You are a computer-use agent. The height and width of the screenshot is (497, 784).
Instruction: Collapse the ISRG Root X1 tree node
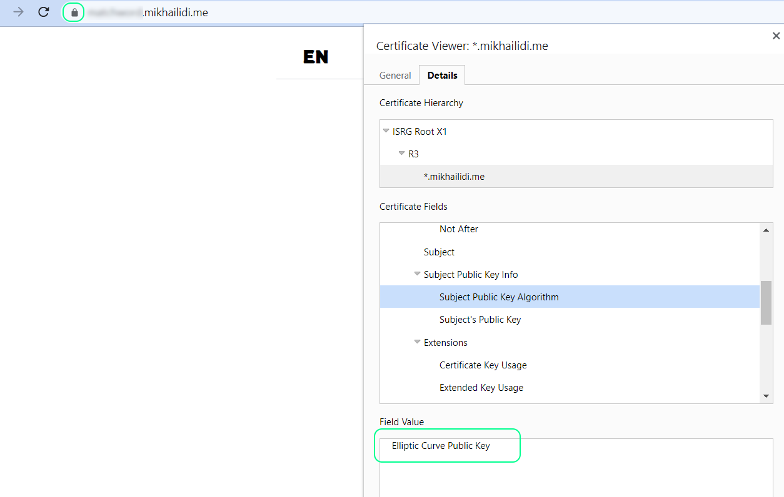(x=386, y=131)
